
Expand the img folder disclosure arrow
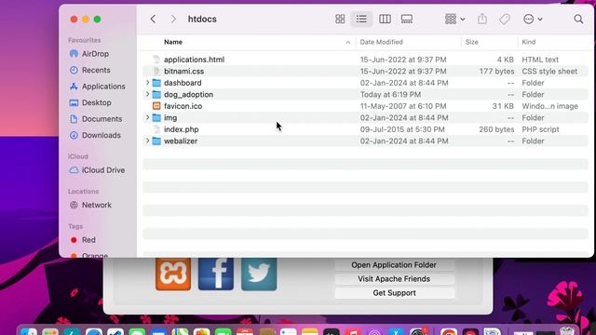click(147, 117)
